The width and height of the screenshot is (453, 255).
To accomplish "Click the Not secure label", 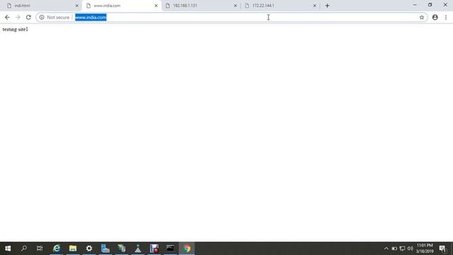I will [58, 17].
